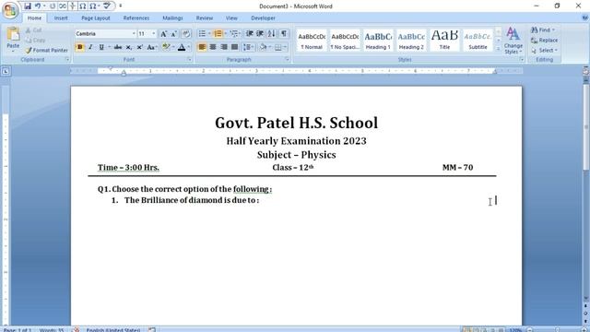Toggle Show/Hide paragraph marks
The image size is (590, 332).
(x=284, y=34)
